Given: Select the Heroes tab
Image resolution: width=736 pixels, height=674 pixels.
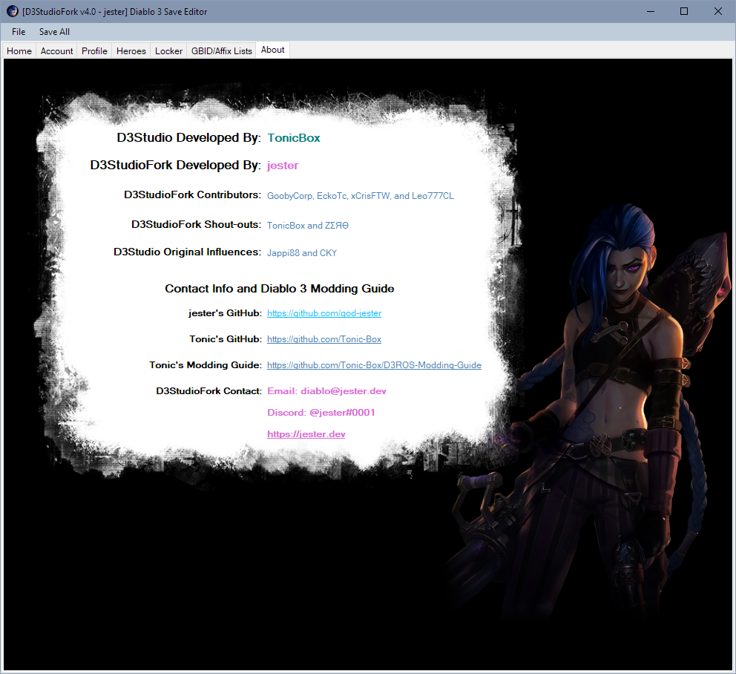Looking at the screenshot, I should tap(131, 50).
